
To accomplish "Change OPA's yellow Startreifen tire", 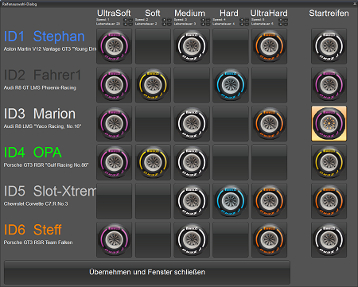I will pyautogui.click(x=329, y=162).
